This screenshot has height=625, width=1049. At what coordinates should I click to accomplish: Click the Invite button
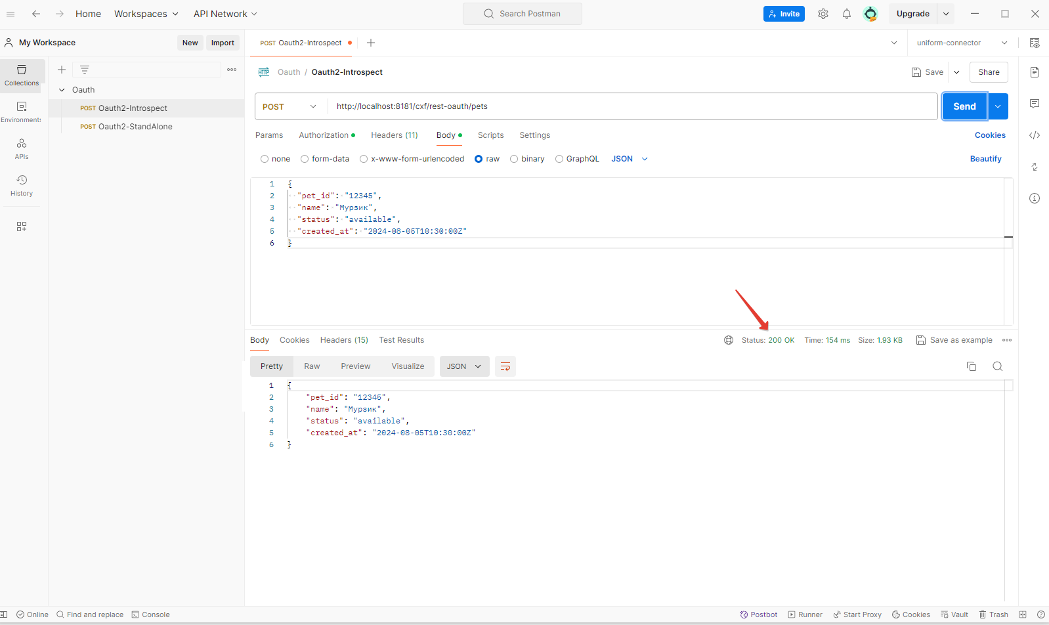(x=784, y=14)
